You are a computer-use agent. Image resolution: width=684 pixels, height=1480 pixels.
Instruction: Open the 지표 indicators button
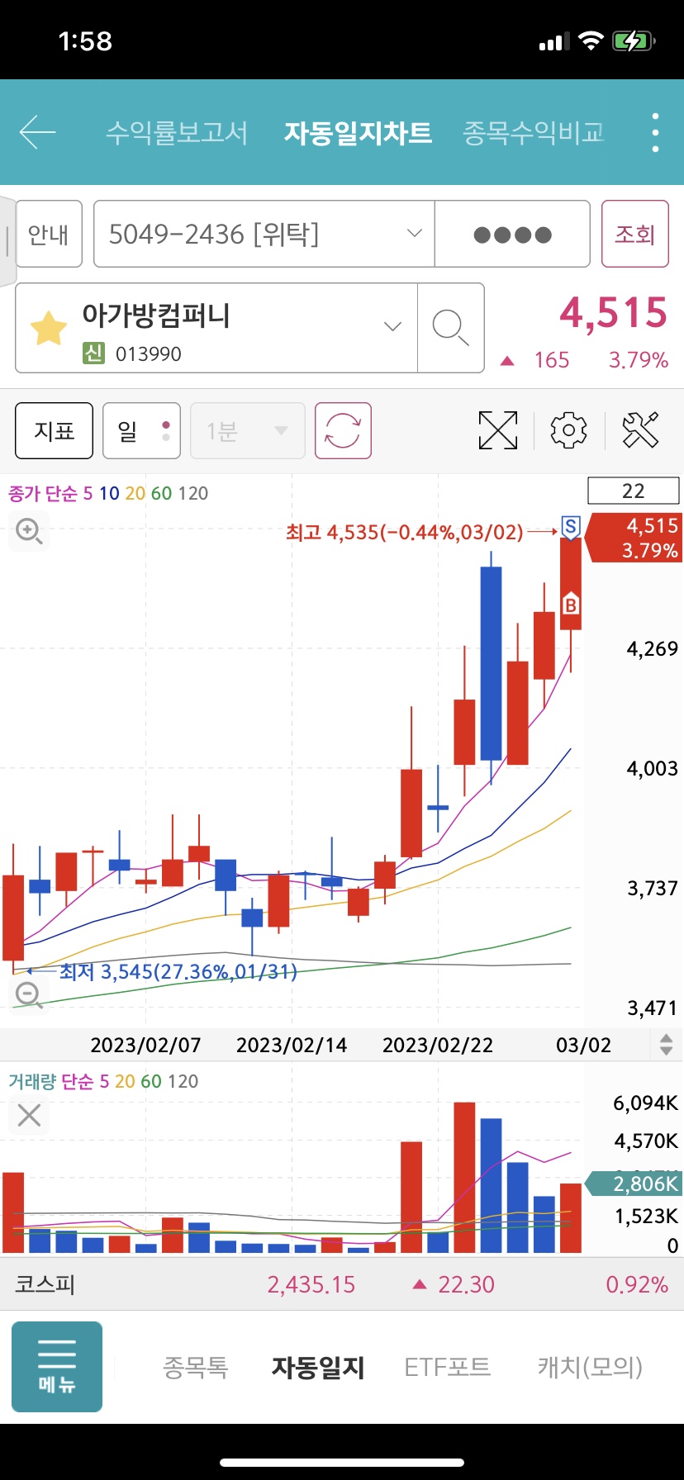[x=55, y=430]
